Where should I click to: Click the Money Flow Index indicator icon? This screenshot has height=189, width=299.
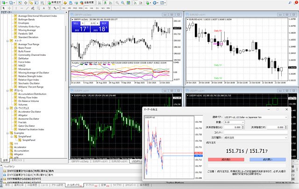15,97
